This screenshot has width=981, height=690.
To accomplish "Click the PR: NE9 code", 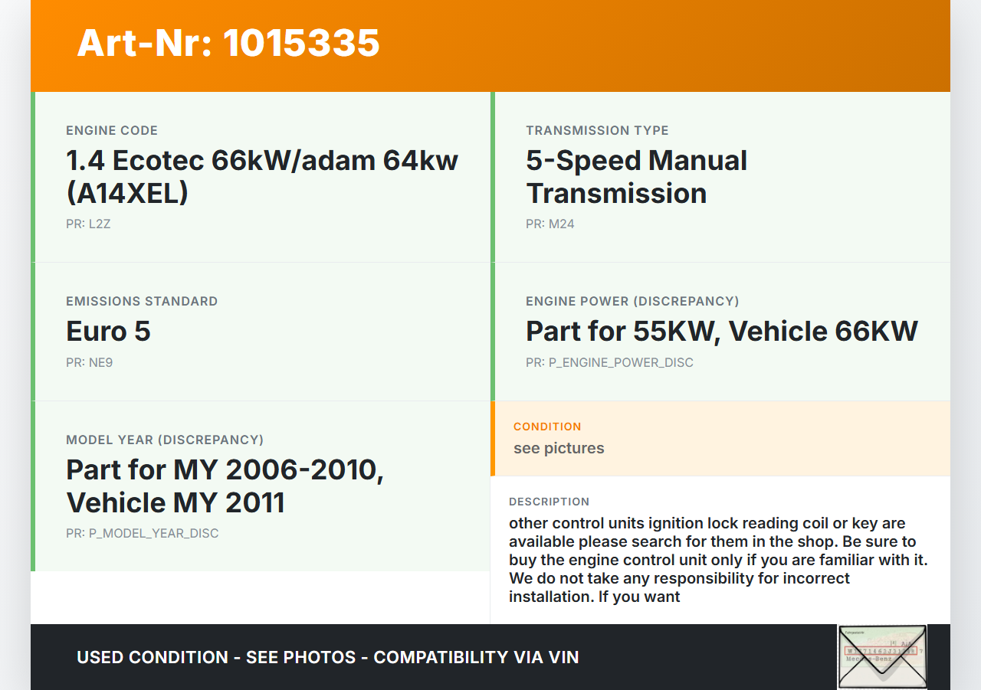I will tap(89, 362).
